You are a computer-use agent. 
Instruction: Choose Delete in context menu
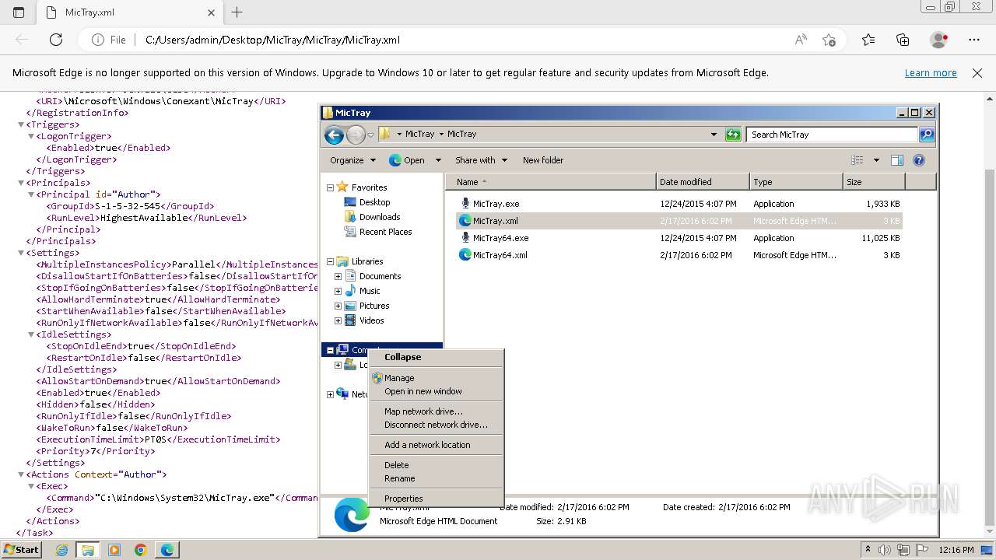436,465
